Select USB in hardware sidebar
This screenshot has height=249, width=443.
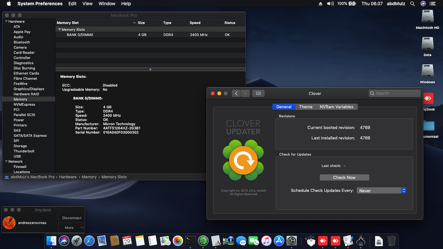pos(17,156)
